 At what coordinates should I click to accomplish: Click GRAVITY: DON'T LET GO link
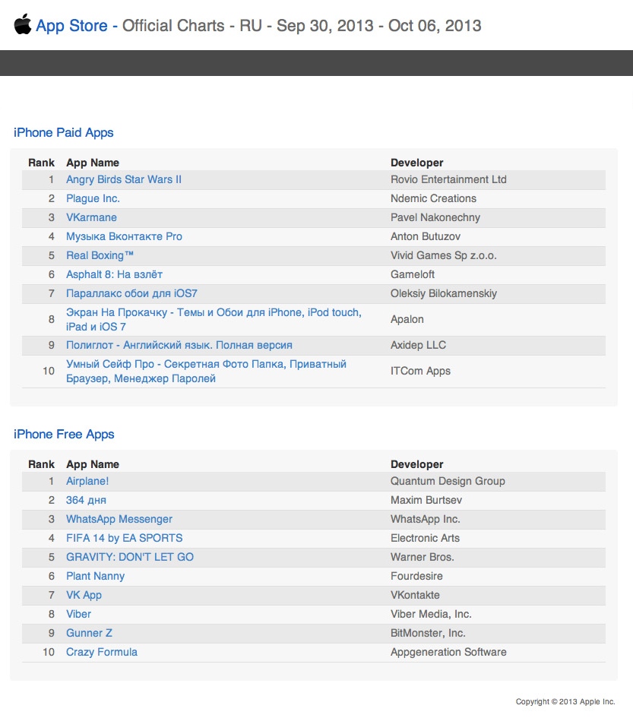click(x=130, y=558)
